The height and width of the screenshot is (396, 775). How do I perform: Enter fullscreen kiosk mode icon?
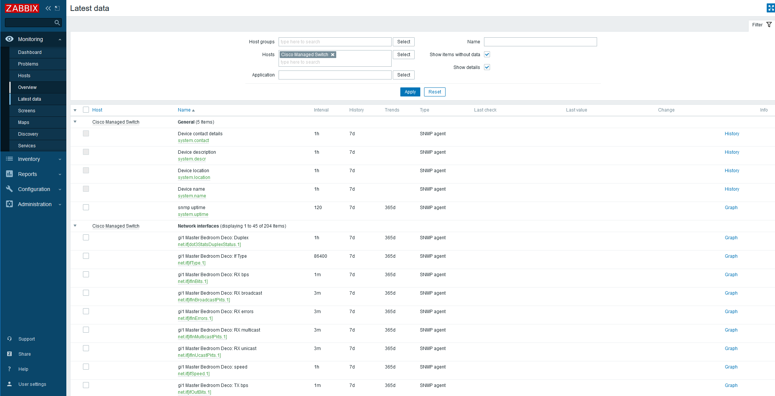click(x=771, y=8)
